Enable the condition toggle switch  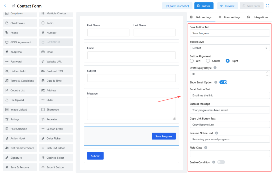point(221,162)
